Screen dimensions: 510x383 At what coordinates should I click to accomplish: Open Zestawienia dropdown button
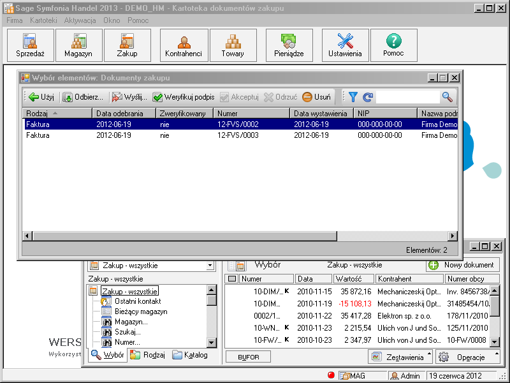click(x=400, y=357)
